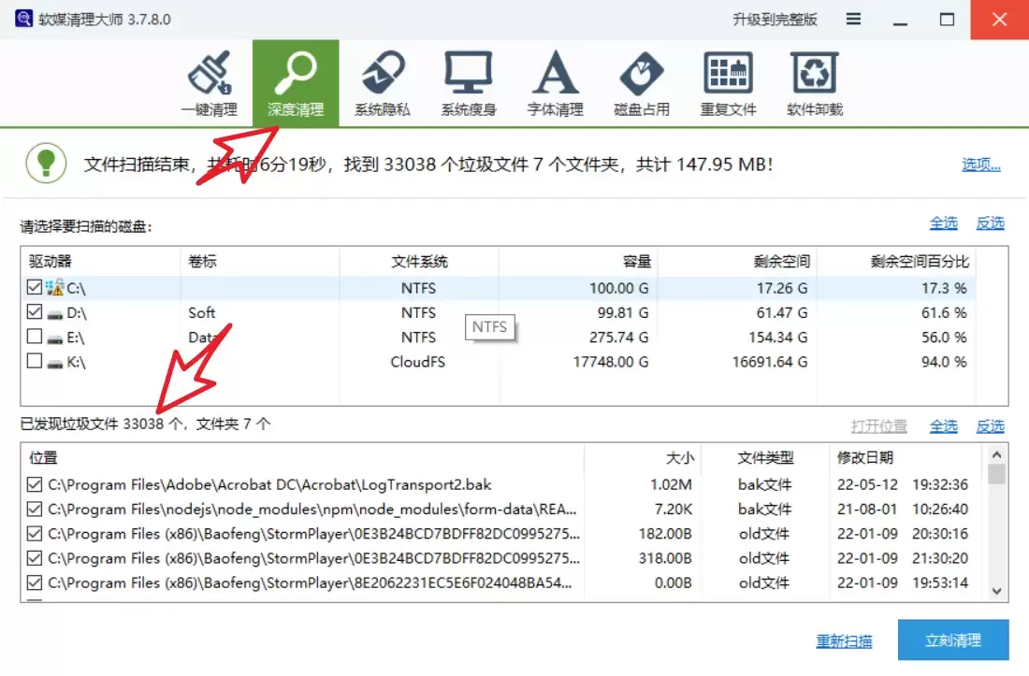Open the 一键清理 one-click cleanup tool
This screenshot has width=1029, height=676.
coord(210,84)
